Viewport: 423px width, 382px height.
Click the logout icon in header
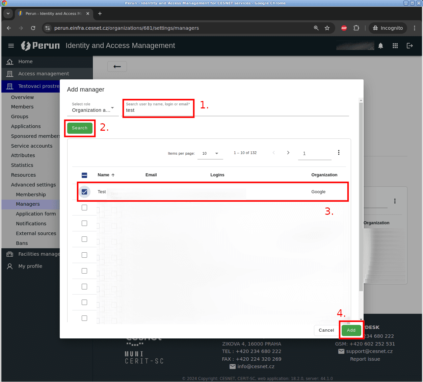(x=409, y=46)
